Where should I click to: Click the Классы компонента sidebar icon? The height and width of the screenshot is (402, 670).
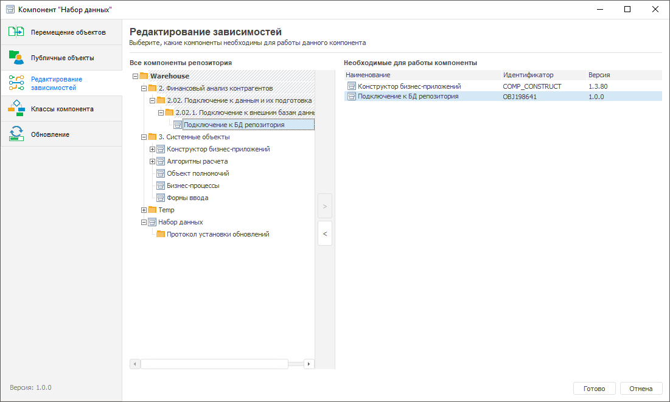point(16,109)
